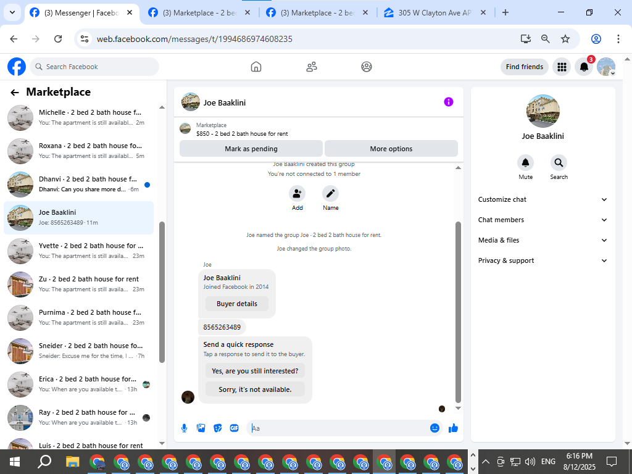Open the Groups icon in top navigation
The width and height of the screenshot is (632, 474).
tap(367, 67)
